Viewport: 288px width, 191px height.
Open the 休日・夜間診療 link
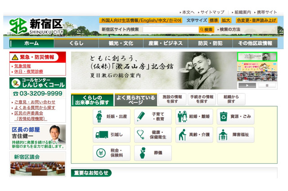tap(28, 72)
